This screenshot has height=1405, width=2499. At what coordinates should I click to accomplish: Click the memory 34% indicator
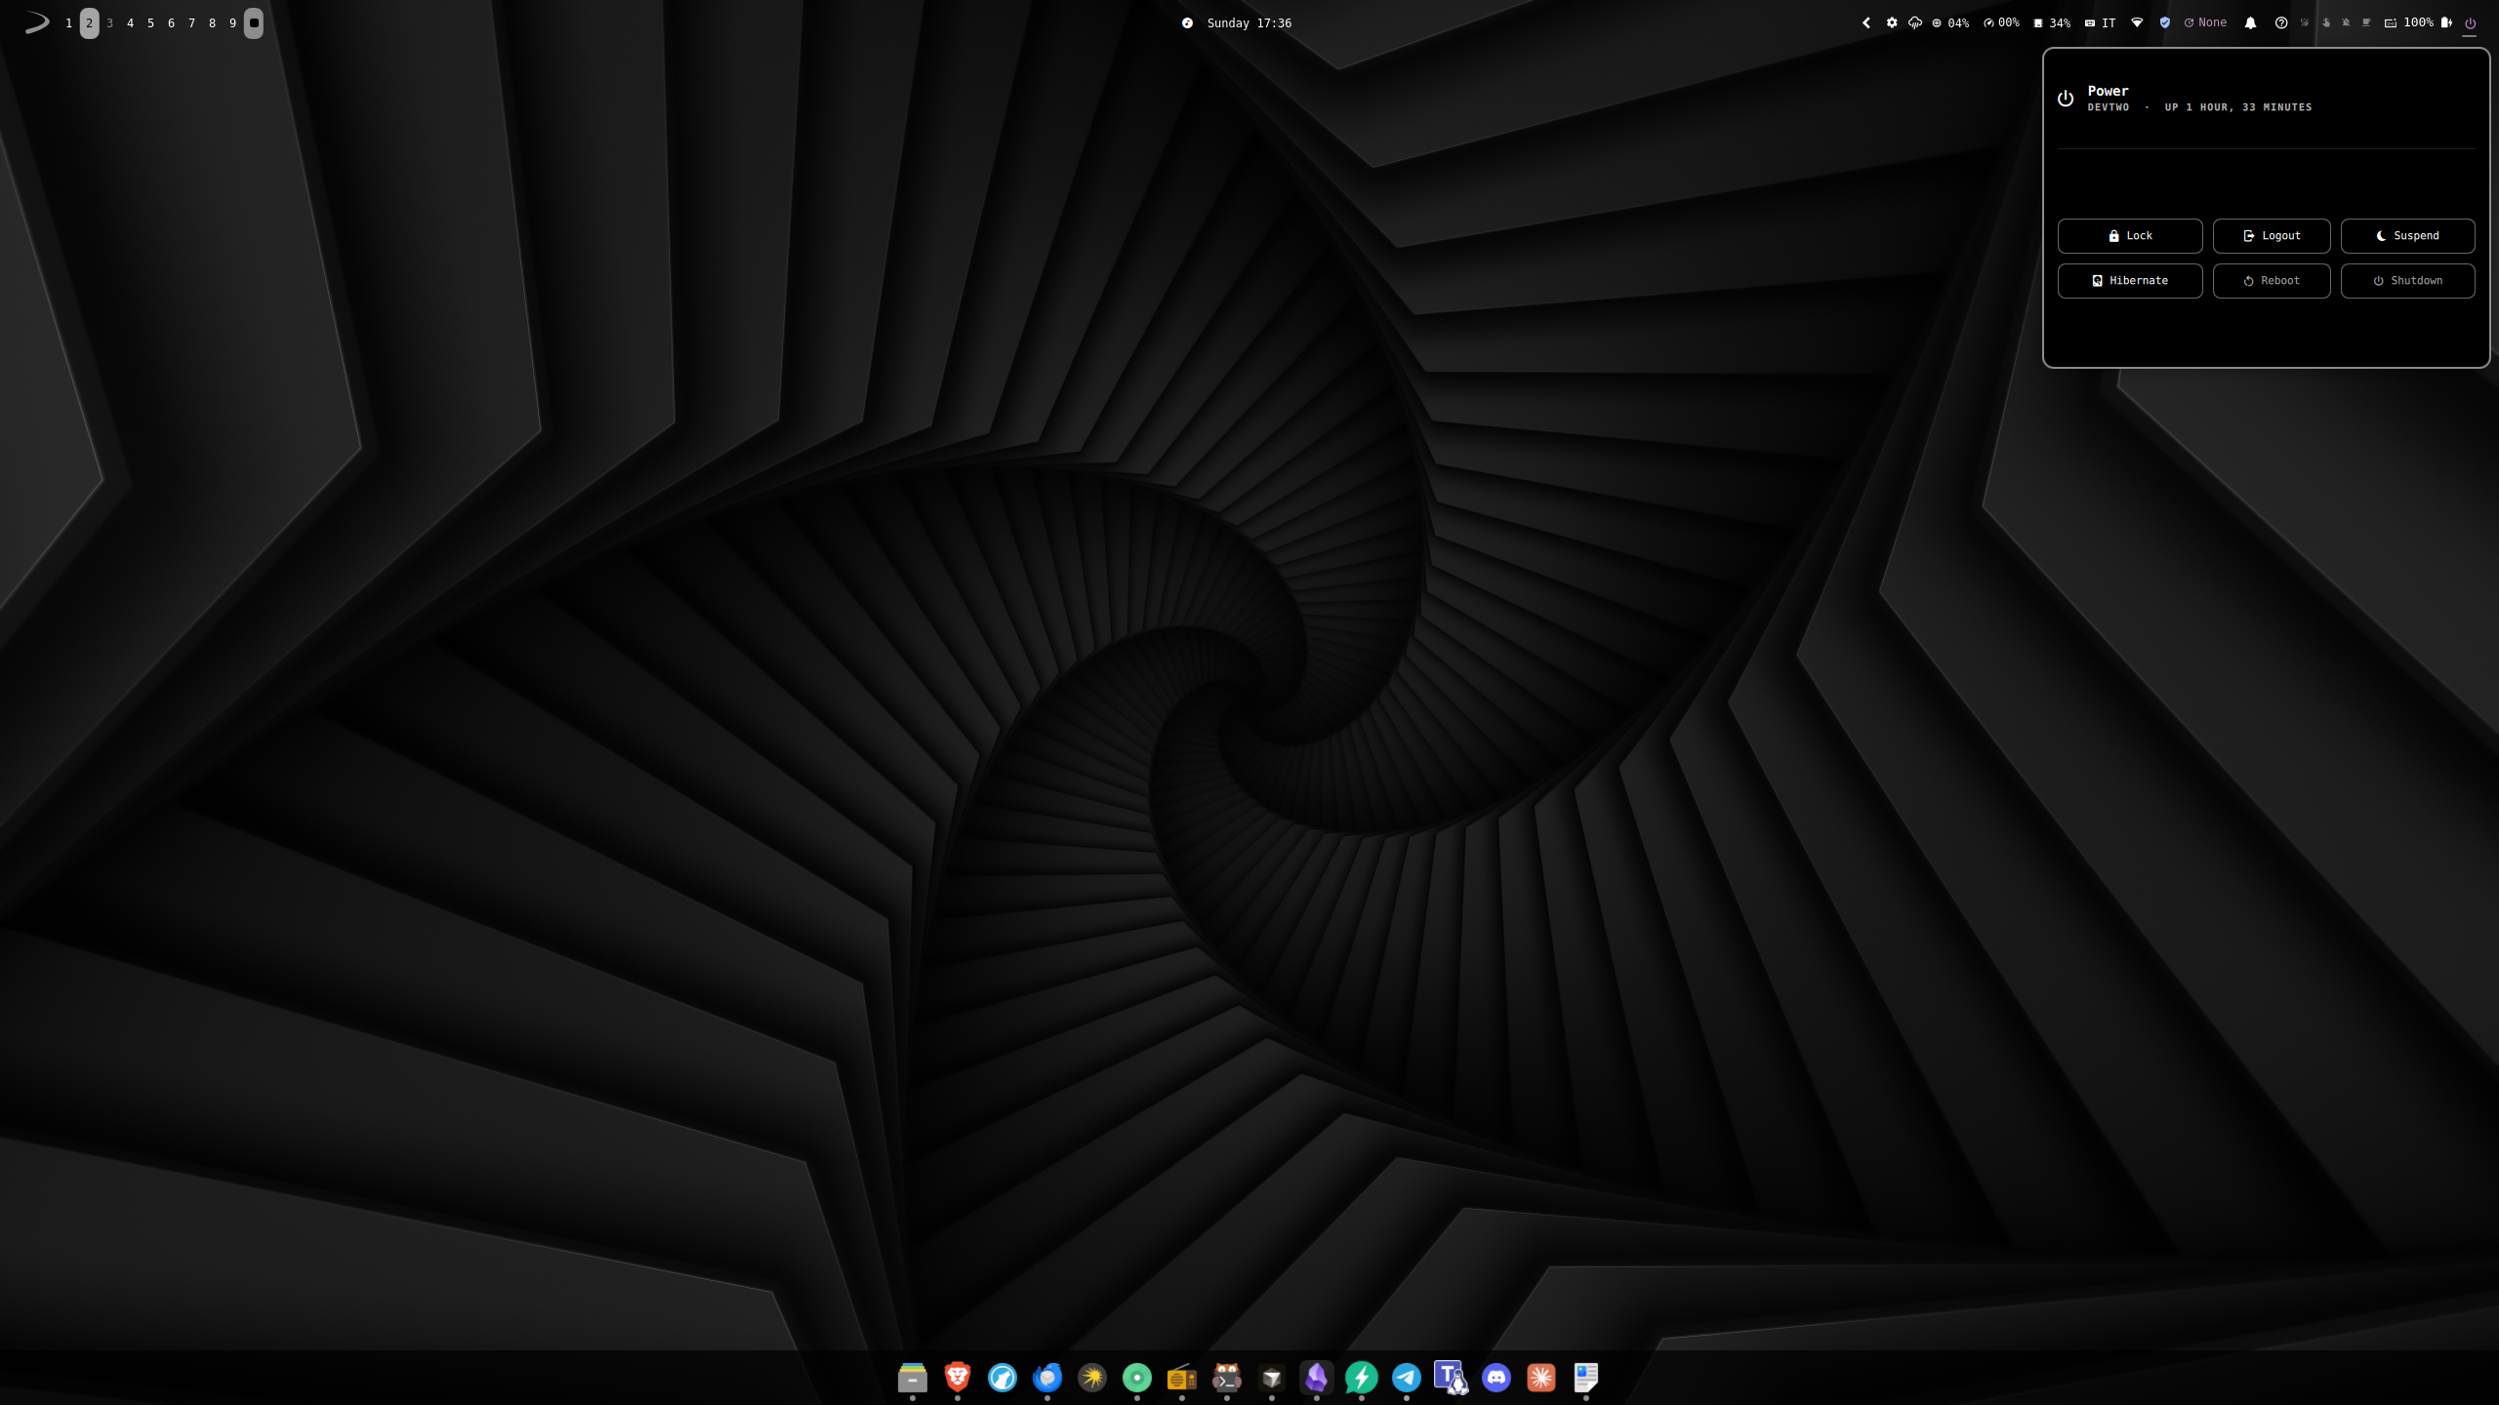click(2052, 22)
